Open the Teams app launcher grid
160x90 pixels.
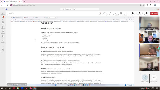(x=3, y=9)
